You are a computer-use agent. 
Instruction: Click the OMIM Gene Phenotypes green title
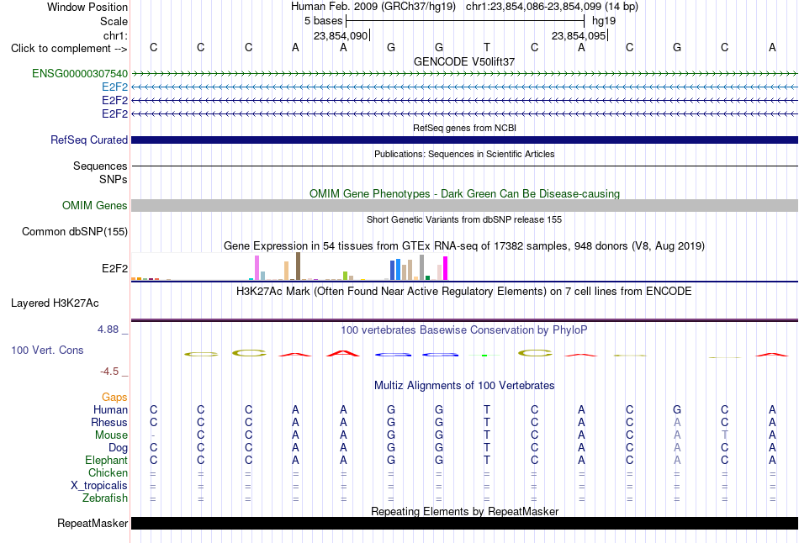click(x=464, y=193)
